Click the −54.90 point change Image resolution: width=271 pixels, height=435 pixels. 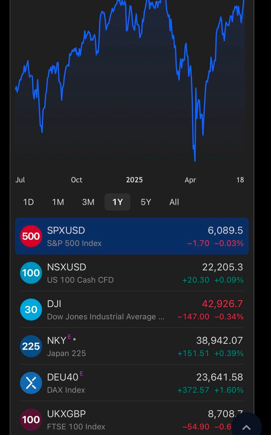pyautogui.click(x=196, y=427)
